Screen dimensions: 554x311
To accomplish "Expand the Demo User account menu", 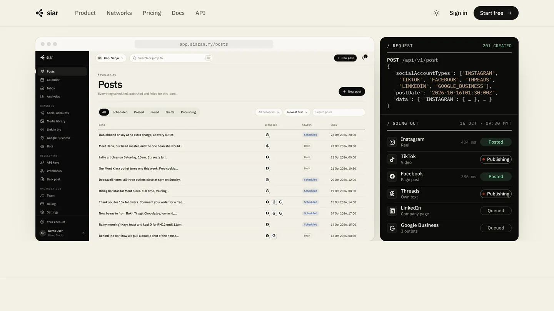I will click(62, 233).
